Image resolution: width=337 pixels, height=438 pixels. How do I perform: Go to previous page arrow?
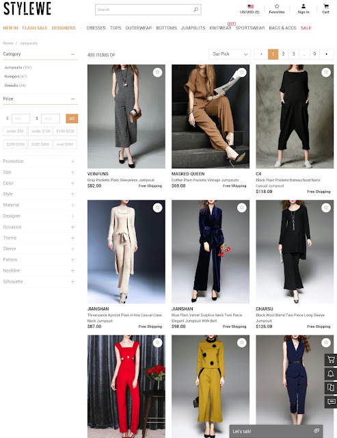click(x=261, y=54)
